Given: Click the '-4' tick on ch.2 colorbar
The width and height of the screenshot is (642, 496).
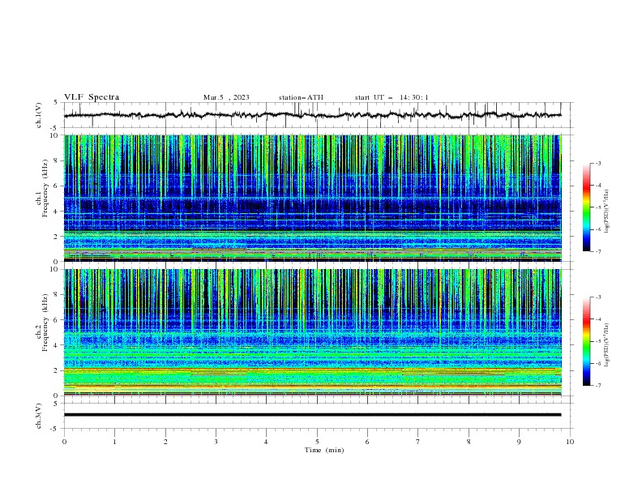Looking at the screenshot, I should tap(598, 319).
